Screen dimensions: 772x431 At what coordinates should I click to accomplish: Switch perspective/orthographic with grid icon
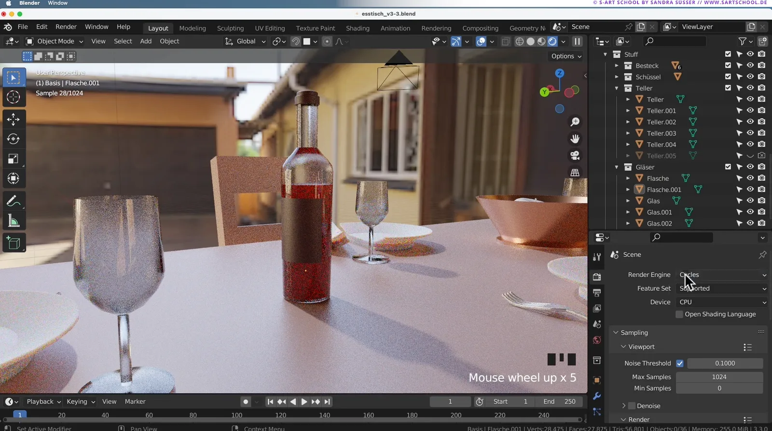(575, 173)
